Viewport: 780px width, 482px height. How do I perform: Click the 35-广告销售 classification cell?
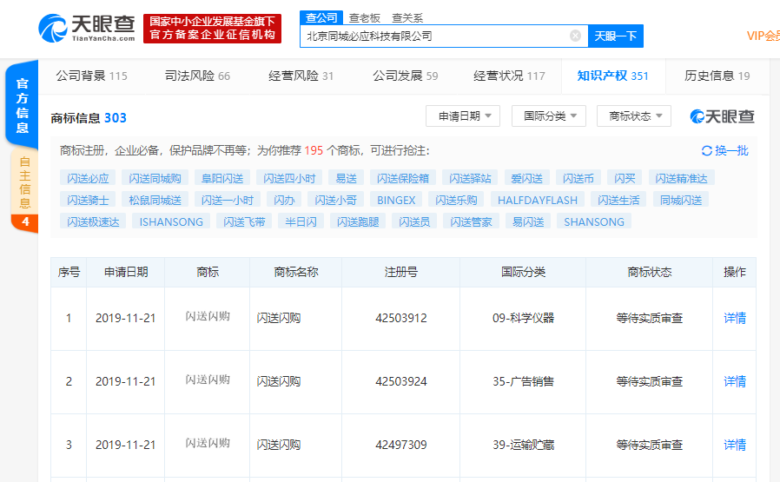coord(523,381)
